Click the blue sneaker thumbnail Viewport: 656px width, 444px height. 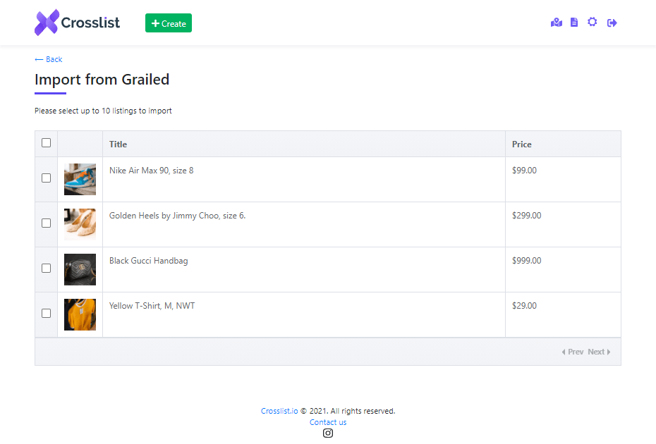80,179
